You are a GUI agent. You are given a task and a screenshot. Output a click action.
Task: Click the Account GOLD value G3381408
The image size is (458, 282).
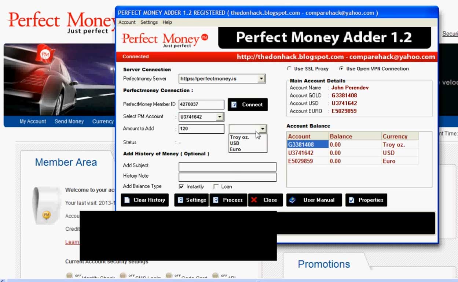coord(344,96)
